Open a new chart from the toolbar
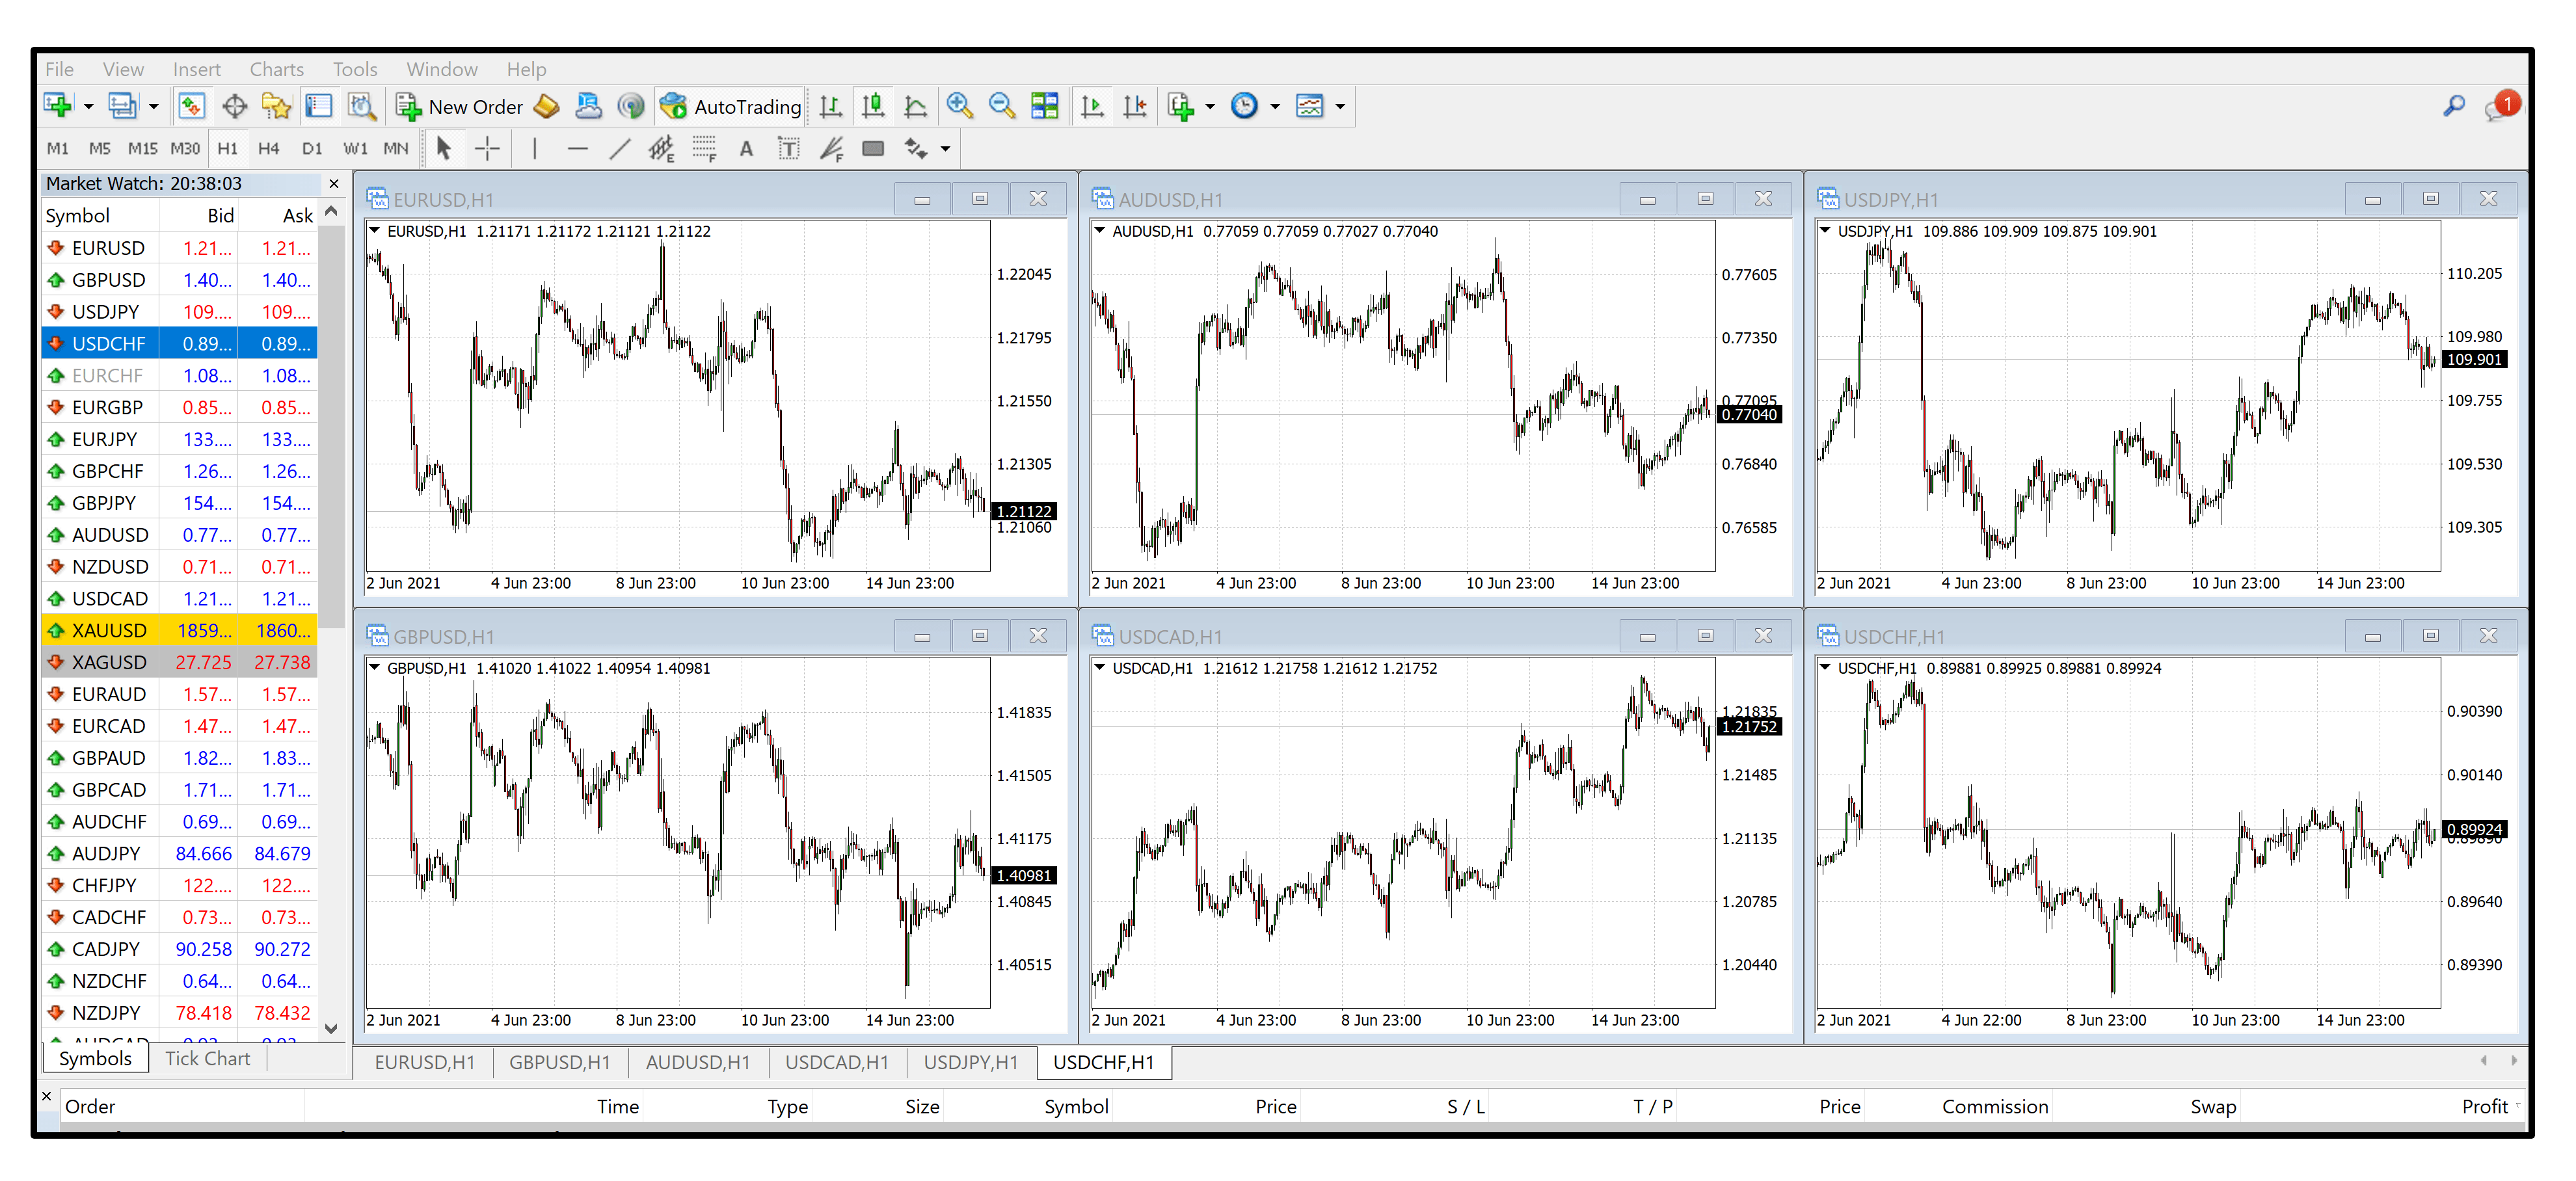 (58, 106)
